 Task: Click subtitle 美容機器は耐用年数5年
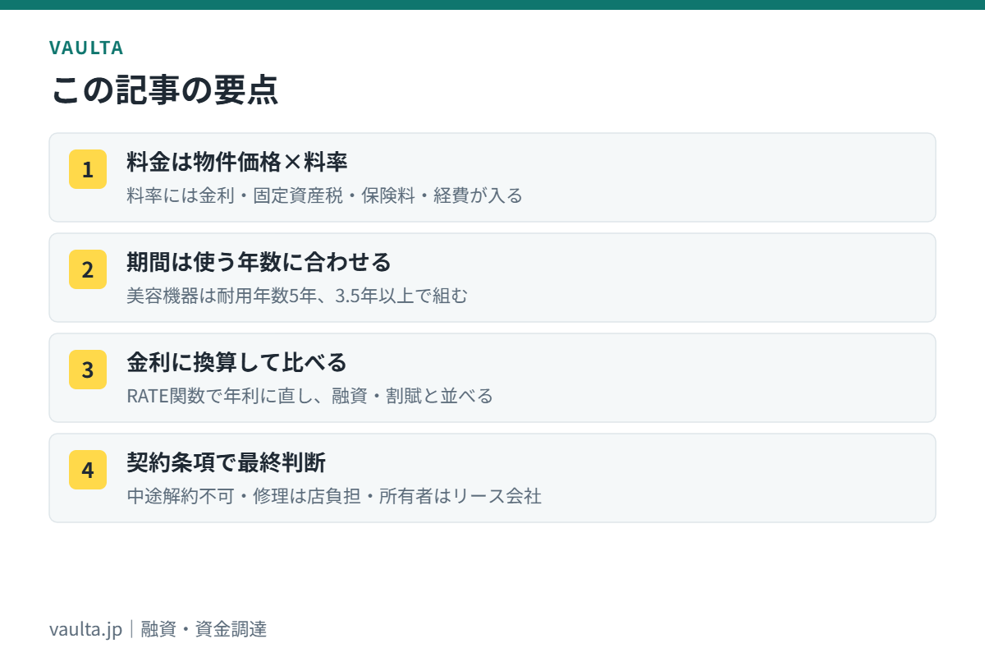click(x=297, y=296)
